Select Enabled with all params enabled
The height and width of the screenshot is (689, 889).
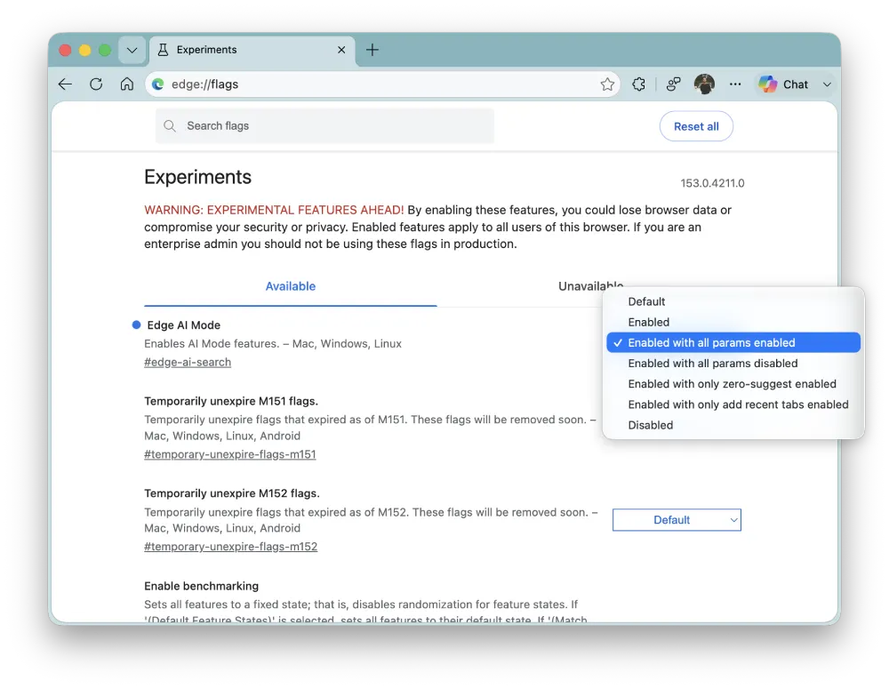[733, 342]
